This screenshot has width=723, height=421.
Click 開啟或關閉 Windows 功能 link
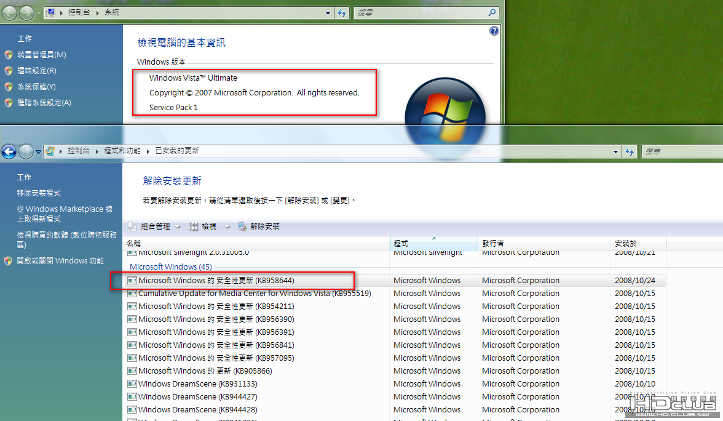tap(60, 261)
